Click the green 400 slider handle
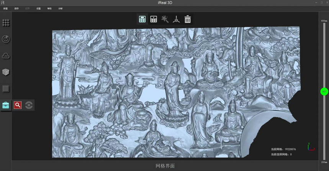Image resolution: width=329 pixels, height=171 pixels. click(x=324, y=92)
